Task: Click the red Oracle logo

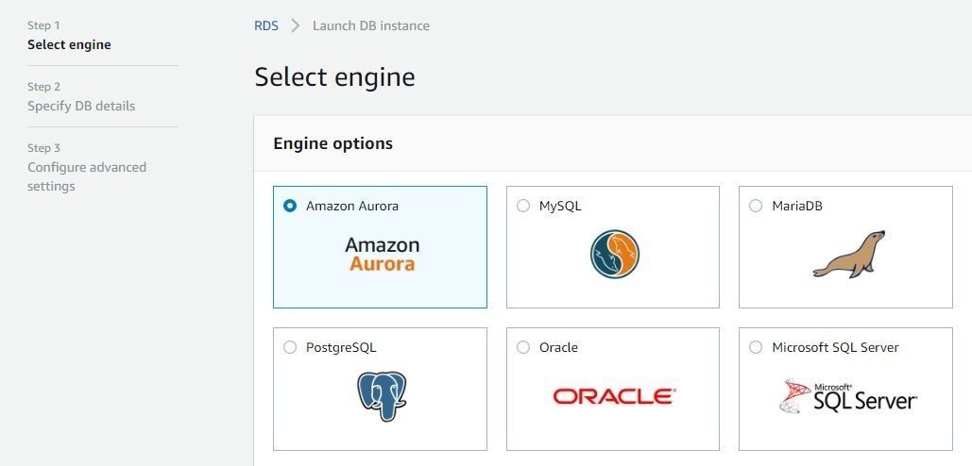Action: pyautogui.click(x=614, y=396)
